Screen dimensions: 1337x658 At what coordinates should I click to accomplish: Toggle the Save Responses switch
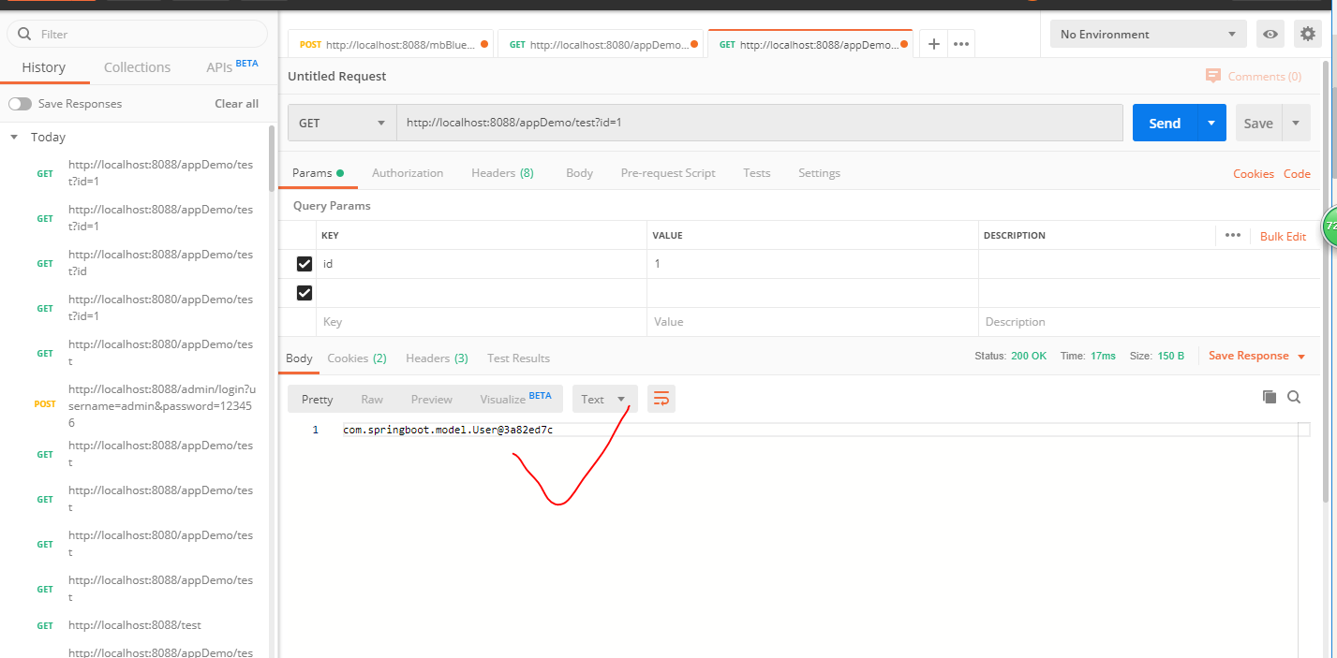pos(21,103)
